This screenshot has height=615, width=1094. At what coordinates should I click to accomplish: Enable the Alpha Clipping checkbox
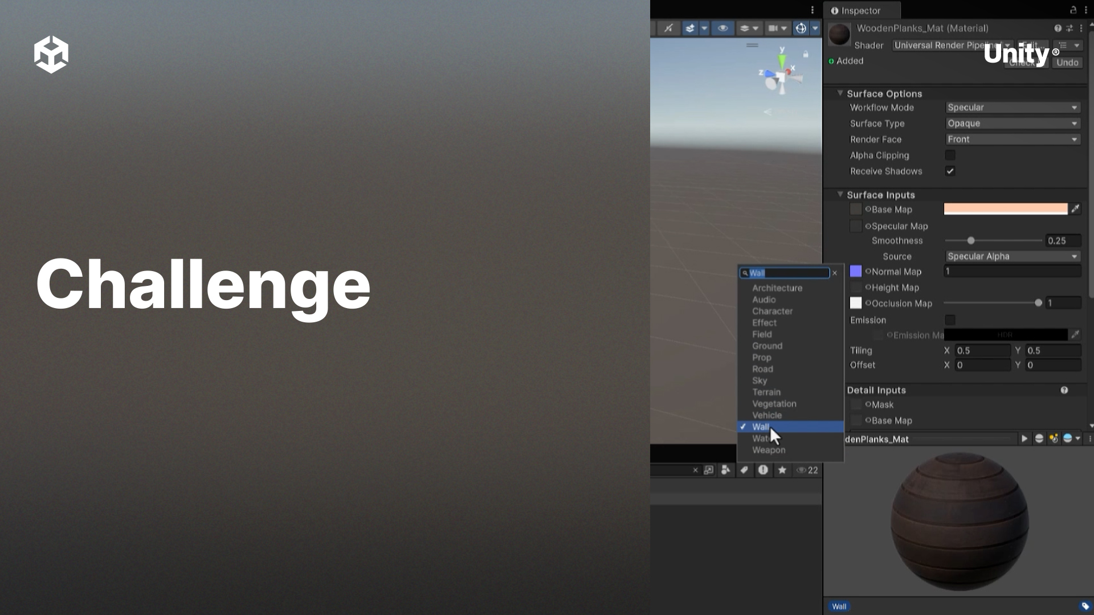tap(950, 155)
